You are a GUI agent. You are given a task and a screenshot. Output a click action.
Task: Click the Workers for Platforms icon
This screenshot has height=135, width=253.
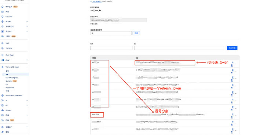coord(3,95)
